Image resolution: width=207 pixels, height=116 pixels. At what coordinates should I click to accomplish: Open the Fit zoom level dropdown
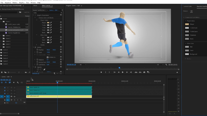83,65
